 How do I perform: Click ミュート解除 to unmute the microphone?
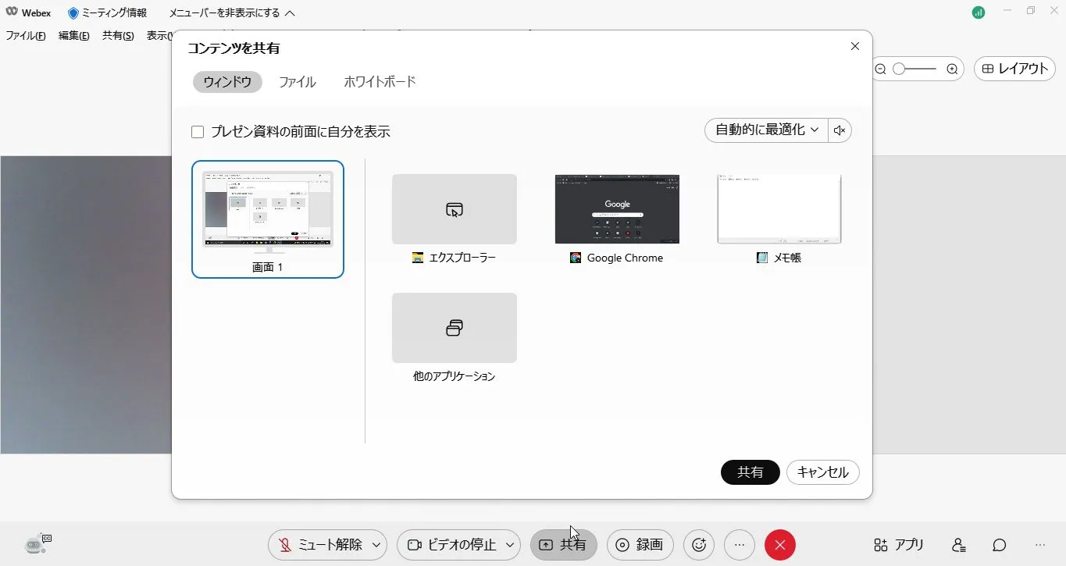coord(320,545)
